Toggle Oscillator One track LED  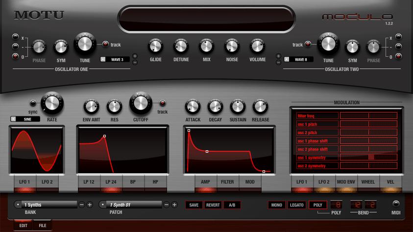pos(105,44)
